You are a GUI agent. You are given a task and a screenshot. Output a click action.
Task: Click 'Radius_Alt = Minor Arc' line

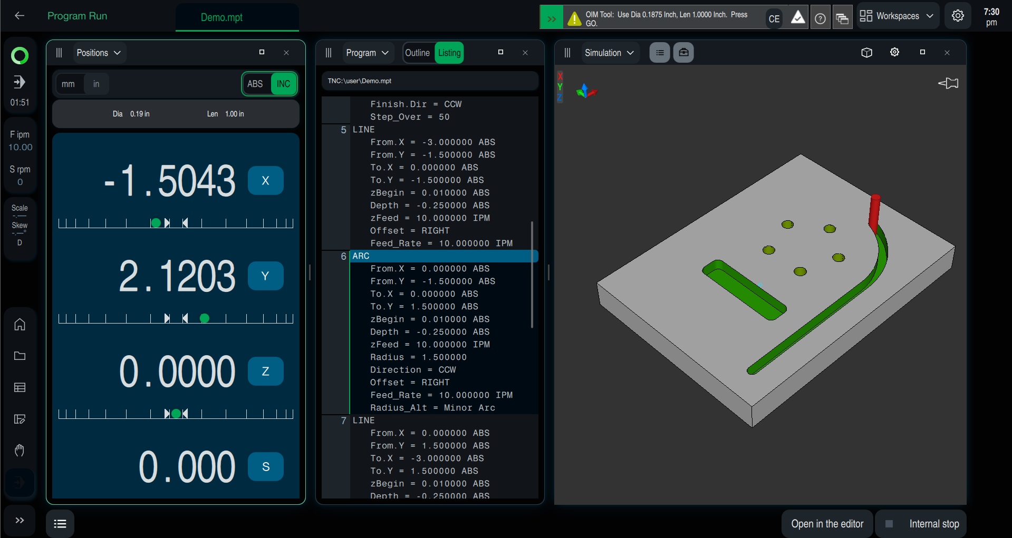432,408
